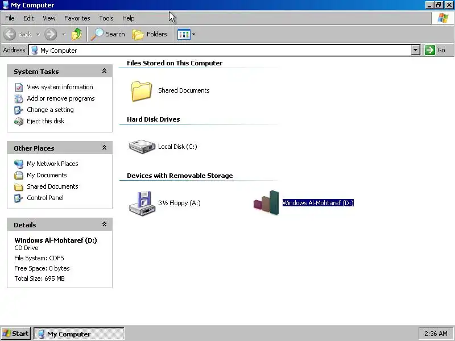Screen dimensions: 455x341
Task: Click the My Documents sidebar icon
Action: click(x=19, y=175)
